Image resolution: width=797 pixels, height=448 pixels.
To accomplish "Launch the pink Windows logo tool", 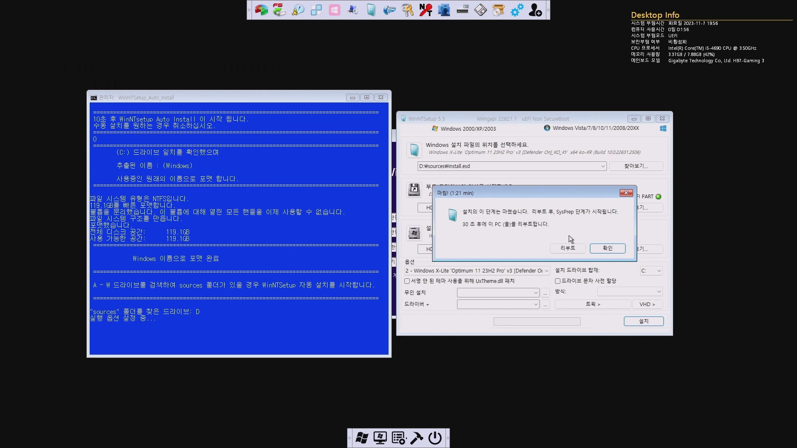I will (x=334, y=10).
